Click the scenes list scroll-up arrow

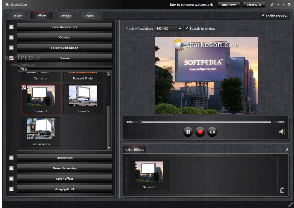coord(109,74)
